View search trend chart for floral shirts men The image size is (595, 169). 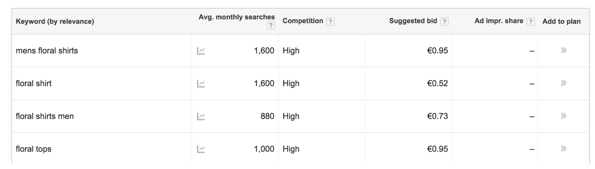click(201, 116)
